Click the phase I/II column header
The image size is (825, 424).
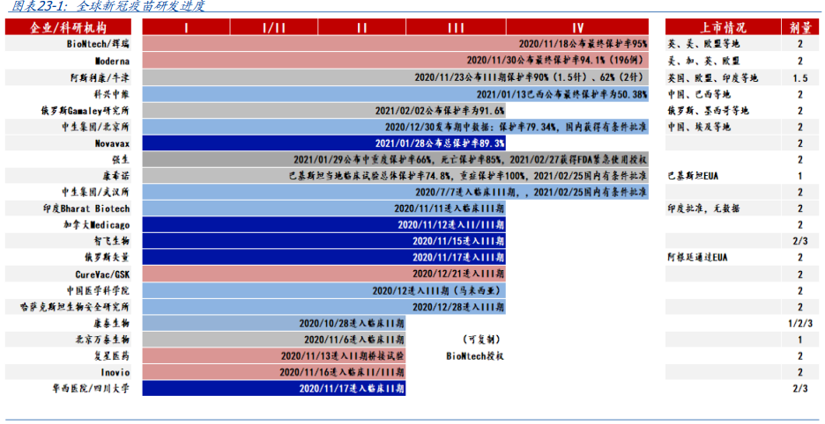point(273,27)
